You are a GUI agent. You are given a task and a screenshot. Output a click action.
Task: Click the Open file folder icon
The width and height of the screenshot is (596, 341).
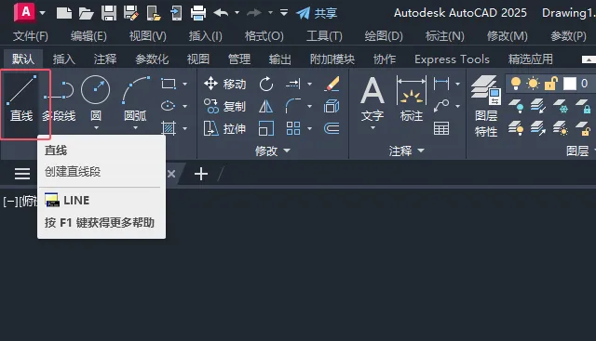tap(86, 14)
